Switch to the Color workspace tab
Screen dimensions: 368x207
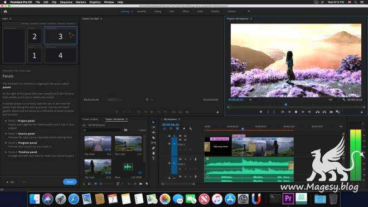[172, 12]
